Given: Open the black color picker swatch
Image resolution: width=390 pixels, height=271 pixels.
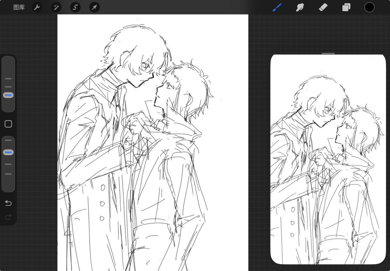Looking at the screenshot, I should coord(369,7).
